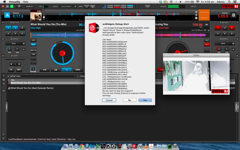Screen dimensions: 240x150
Task: Collapse the EFFECT panel on deck A
Action: tap(3, 39)
